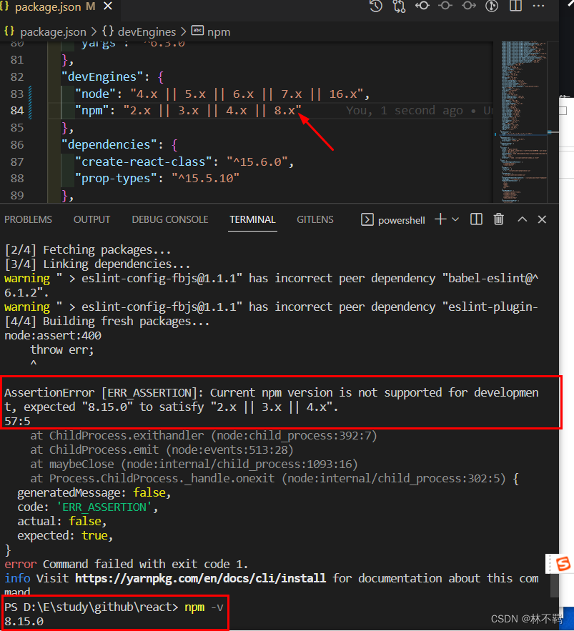Click "at ChildProcess.exithandler" stack trace line
The height and width of the screenshot is (631, 574).
[x=204, y=435]
